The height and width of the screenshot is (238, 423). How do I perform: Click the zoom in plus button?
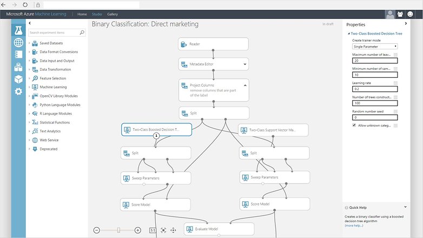pos(137,230)
